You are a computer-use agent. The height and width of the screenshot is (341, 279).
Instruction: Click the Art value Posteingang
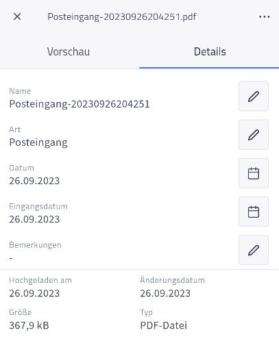click(38, 142)
